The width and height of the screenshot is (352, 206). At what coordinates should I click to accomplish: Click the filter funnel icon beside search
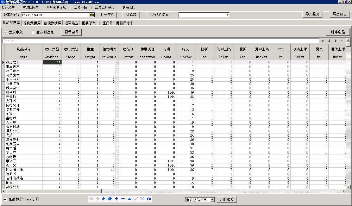322,41
